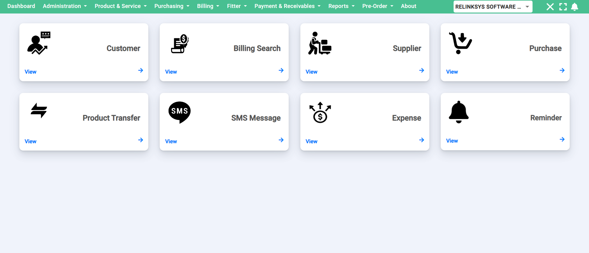Click the Customer card icon
Screen dimensions: 589x253
pyautogui.click(x=39, y=43)
